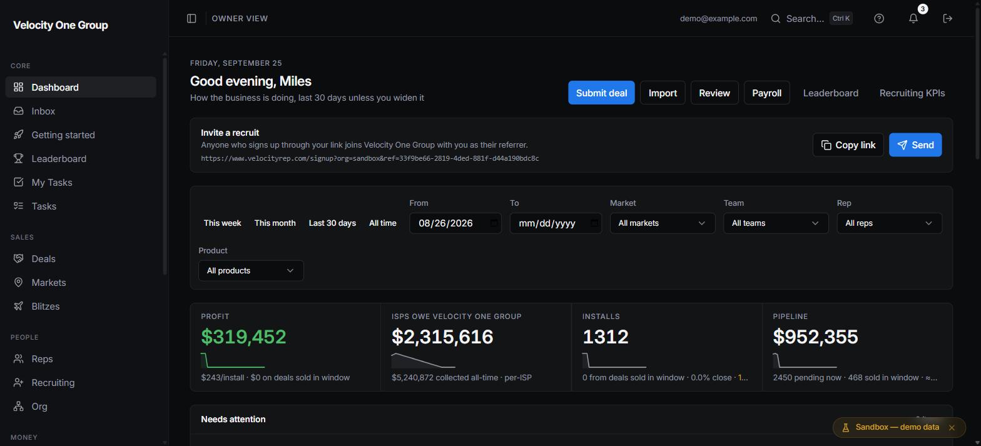Open Inbox from the sidebar
Image resolution: width=981 pixels, height=446 pixels.
(81, 111)
